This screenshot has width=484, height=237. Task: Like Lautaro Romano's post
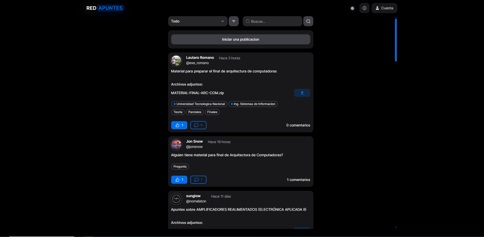pyautogui.click(x=179, y=125)
